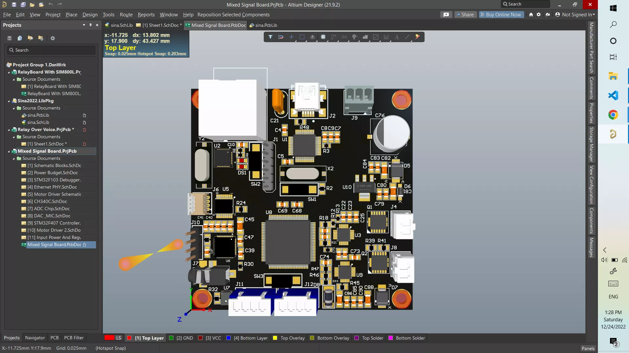Click the Save icon in title bar
Viewport: 629px width, 353px height.
click(x=14, y=5)
